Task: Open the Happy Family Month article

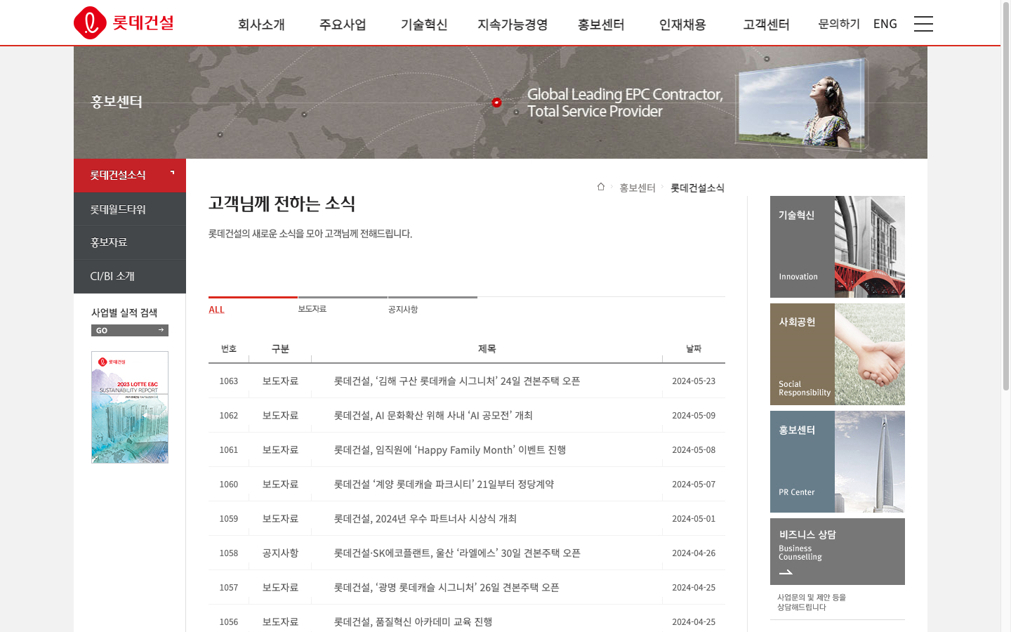Action: point(450,449)
